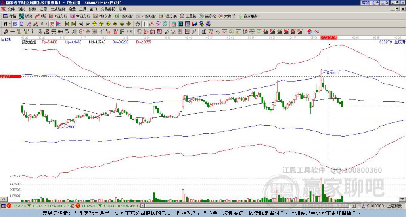The width and height of the screenshot is (406, 217).
Task: Click the 板块 toolbar button
Action: (25, 16)
